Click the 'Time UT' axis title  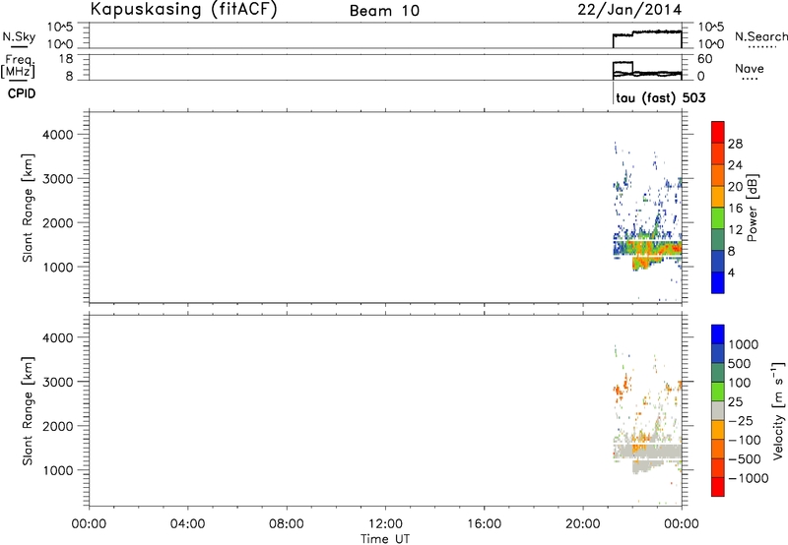pos(385,539)
